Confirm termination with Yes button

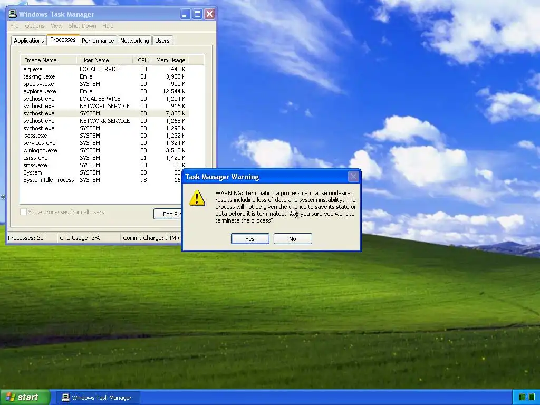250,239
